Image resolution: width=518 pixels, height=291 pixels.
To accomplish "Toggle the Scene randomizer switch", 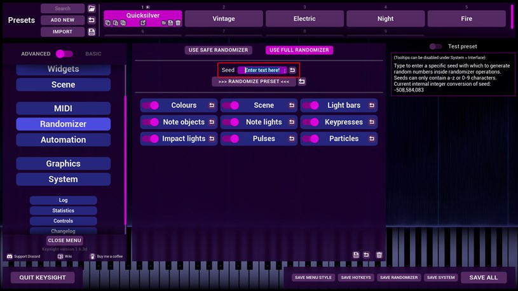I will (x=231, y=105).
